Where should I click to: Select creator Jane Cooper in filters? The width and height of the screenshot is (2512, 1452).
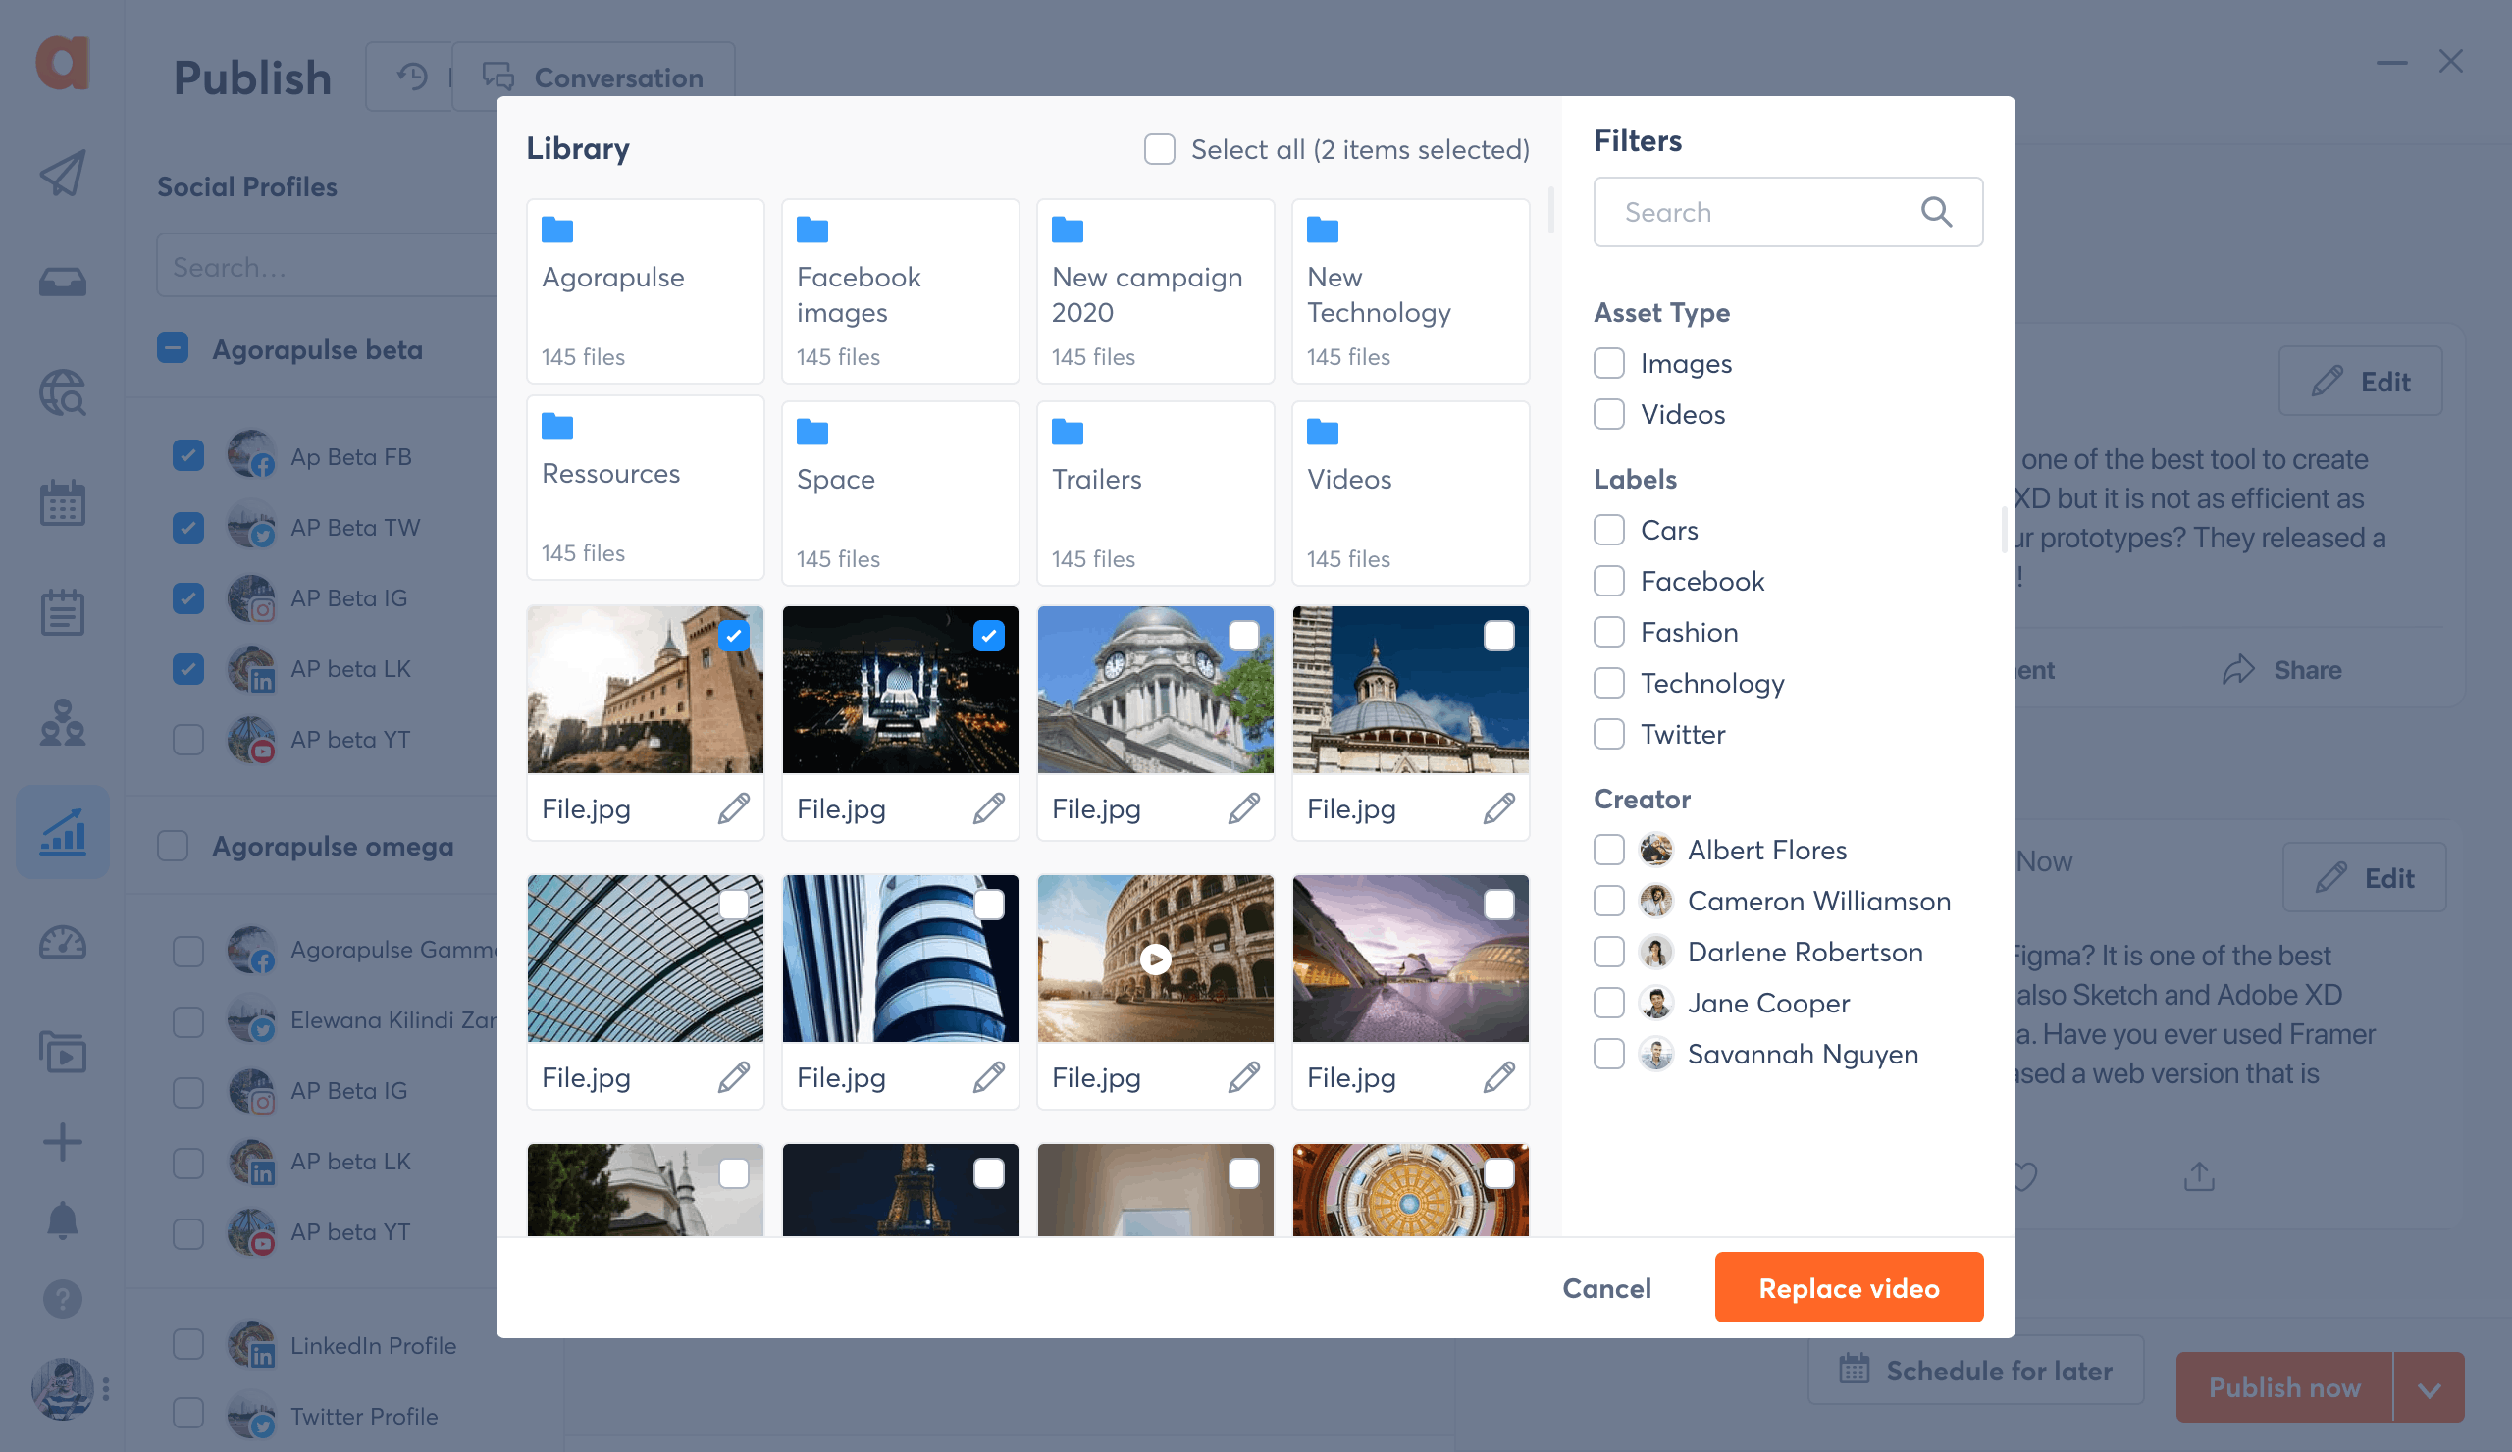pyautogui.click(x=1609, y=1003)
